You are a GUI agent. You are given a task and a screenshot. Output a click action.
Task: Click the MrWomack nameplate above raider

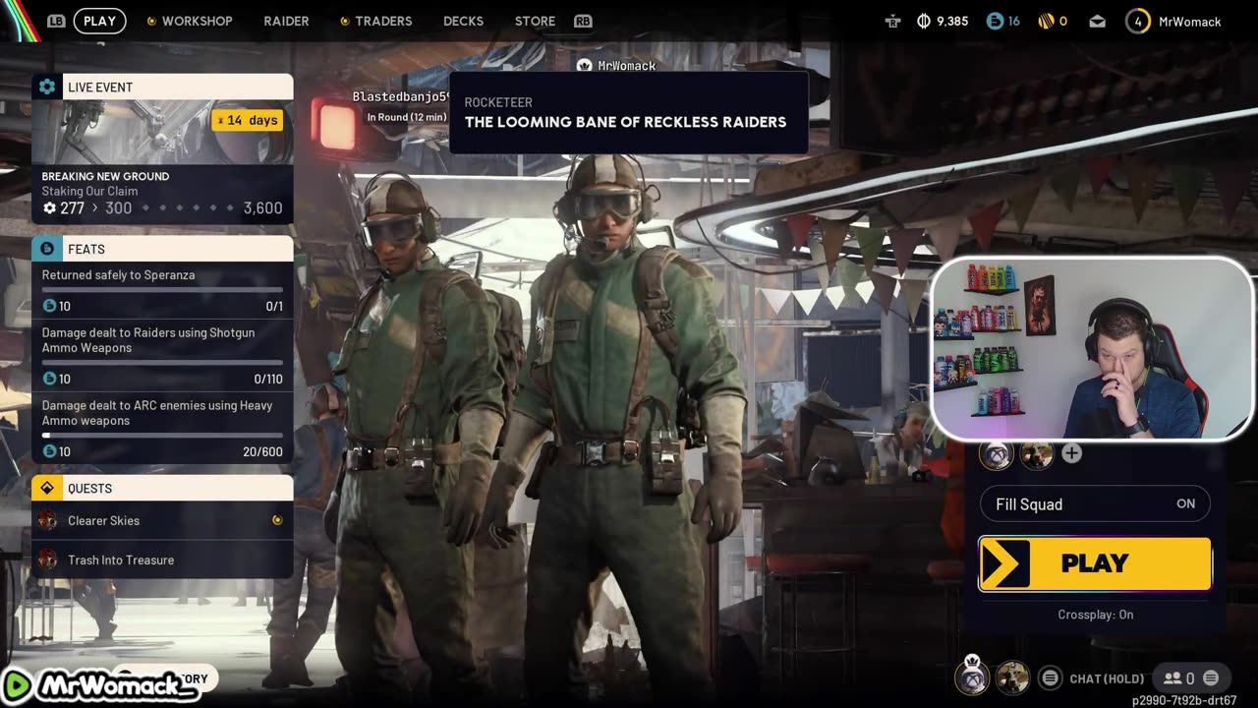pos(617,66)
